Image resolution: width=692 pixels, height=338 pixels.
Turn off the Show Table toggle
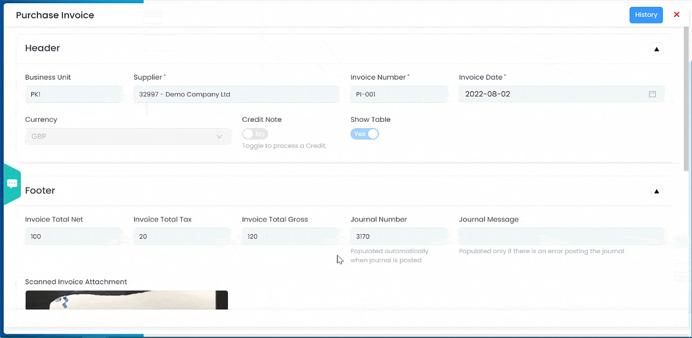[x=365, y=134]
